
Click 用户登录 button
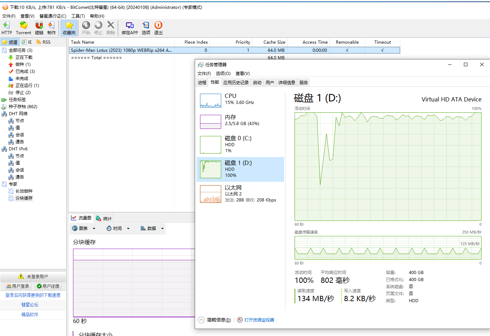18,286
